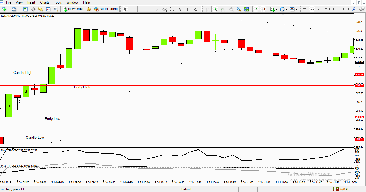
Task: Select the trendline tool
Action: click(157, 9)
